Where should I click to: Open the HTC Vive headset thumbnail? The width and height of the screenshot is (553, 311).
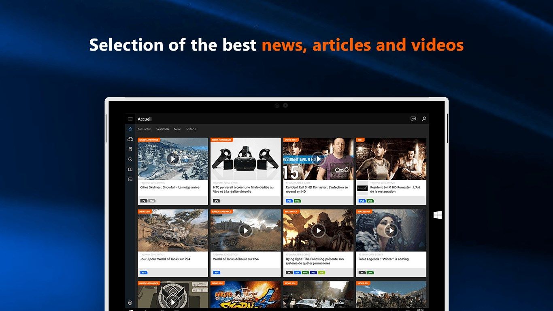245,159
